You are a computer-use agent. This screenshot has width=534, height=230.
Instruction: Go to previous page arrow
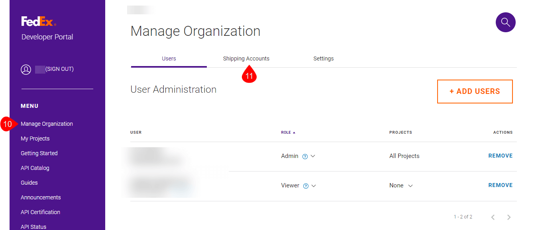(x=493, y=217)
